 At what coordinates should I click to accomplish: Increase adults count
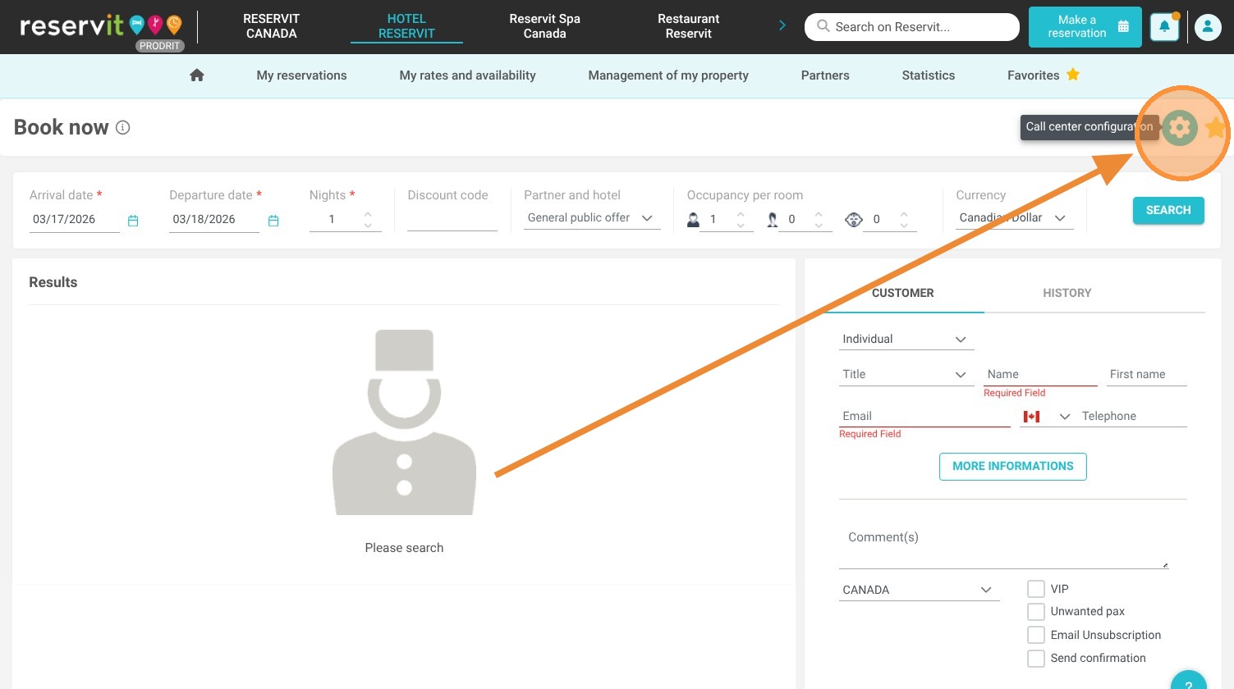741,214
